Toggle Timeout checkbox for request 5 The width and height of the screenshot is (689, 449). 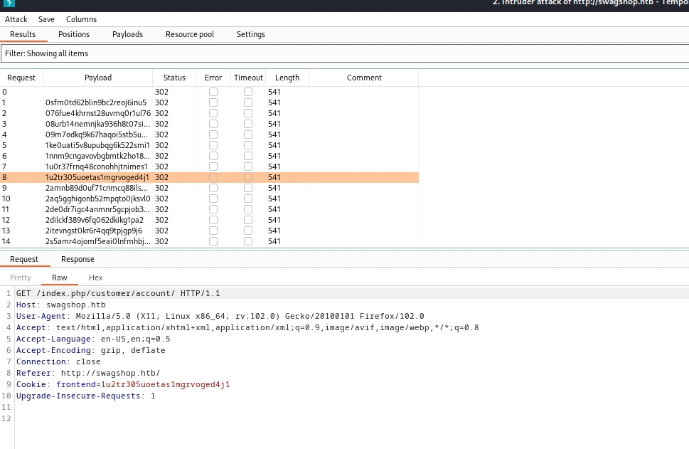point(248,145)
